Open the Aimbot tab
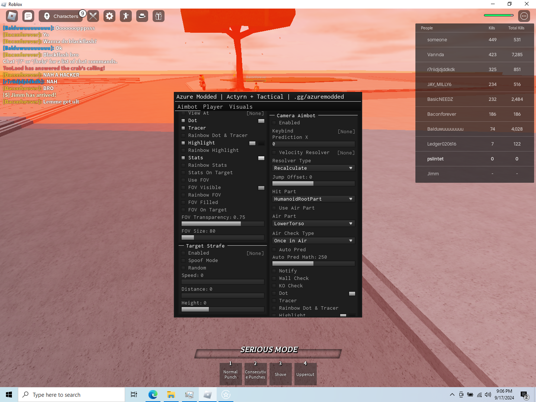This screenshot has height=402, width=536. (187, 107)
